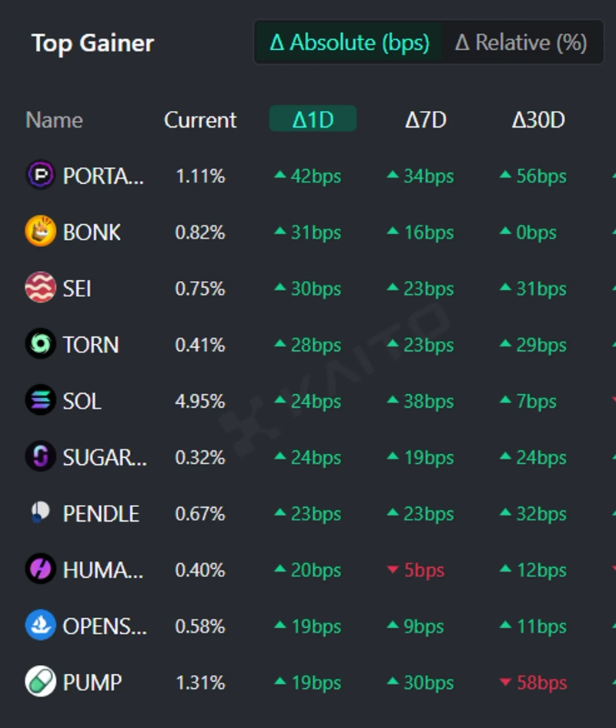616x728 pixels.
Task: Click the BONK dog icon
Action: click(x=41, y=232)
